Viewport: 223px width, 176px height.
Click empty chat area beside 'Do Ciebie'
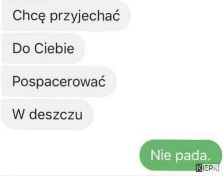pos(154,48)
